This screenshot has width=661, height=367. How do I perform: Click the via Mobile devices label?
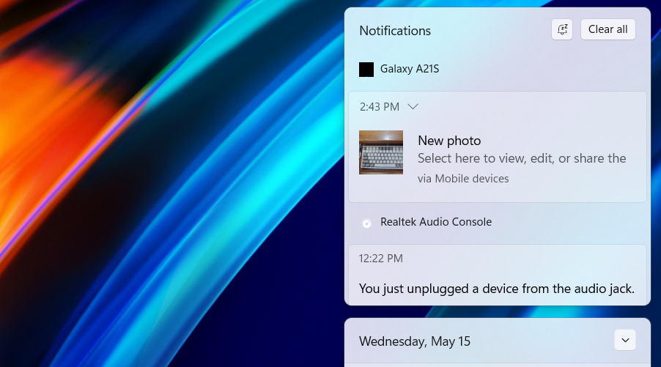click(463, 179)
